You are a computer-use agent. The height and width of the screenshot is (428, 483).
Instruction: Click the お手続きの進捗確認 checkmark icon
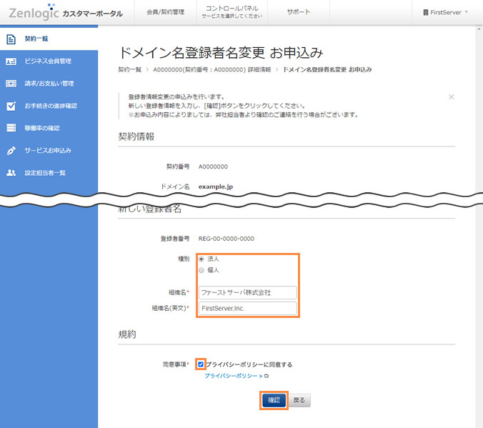(11, 106)
